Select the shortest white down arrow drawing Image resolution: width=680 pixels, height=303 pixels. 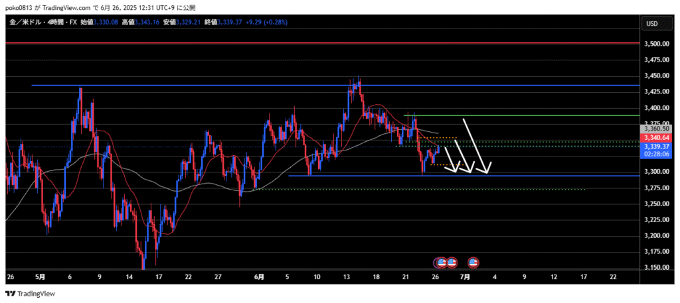click(452, 159)
